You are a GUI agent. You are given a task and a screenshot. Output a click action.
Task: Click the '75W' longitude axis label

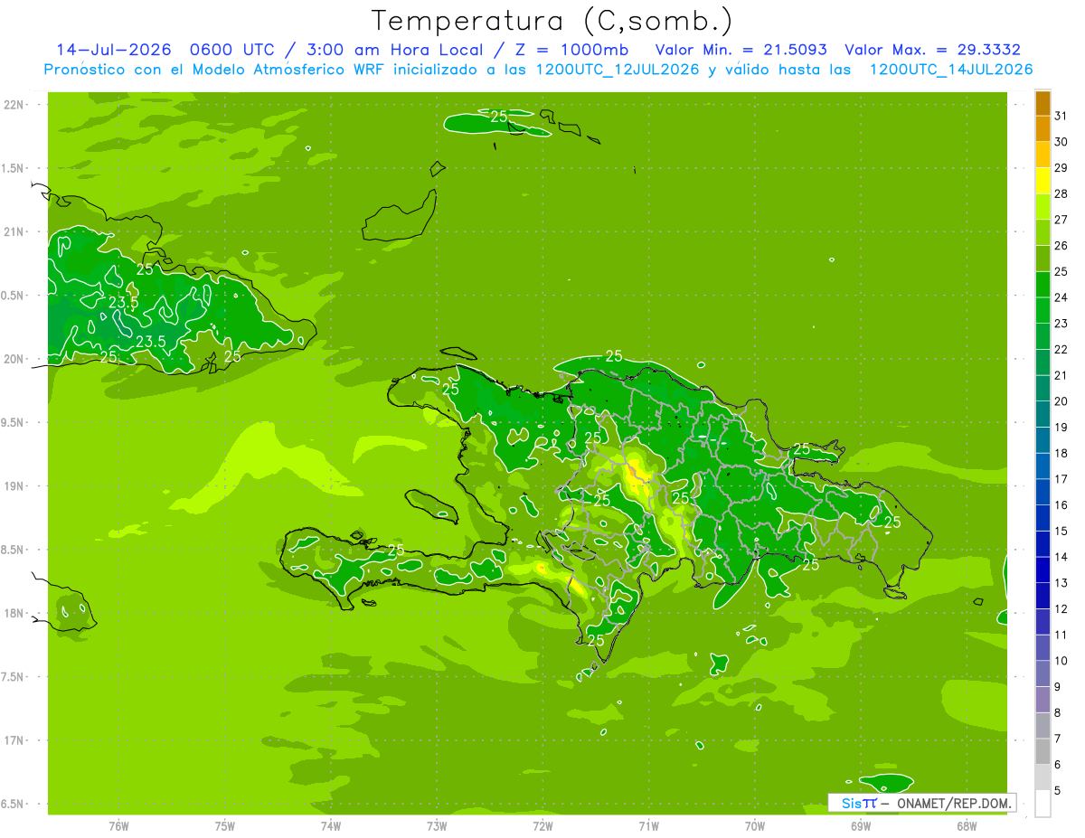coord(225,825)
